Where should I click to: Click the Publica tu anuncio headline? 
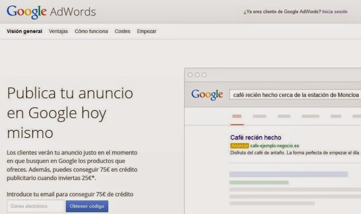point(70,113)
